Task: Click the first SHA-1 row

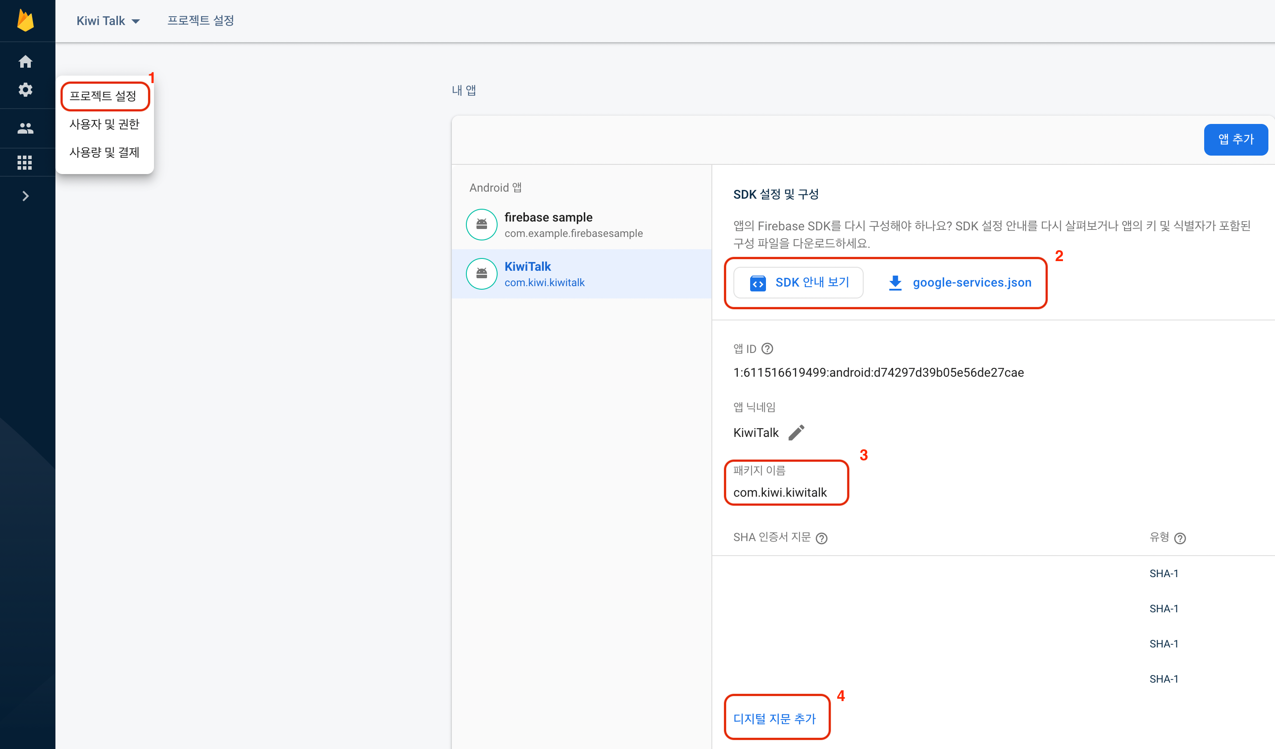Action: click(x=1164, y=574)
